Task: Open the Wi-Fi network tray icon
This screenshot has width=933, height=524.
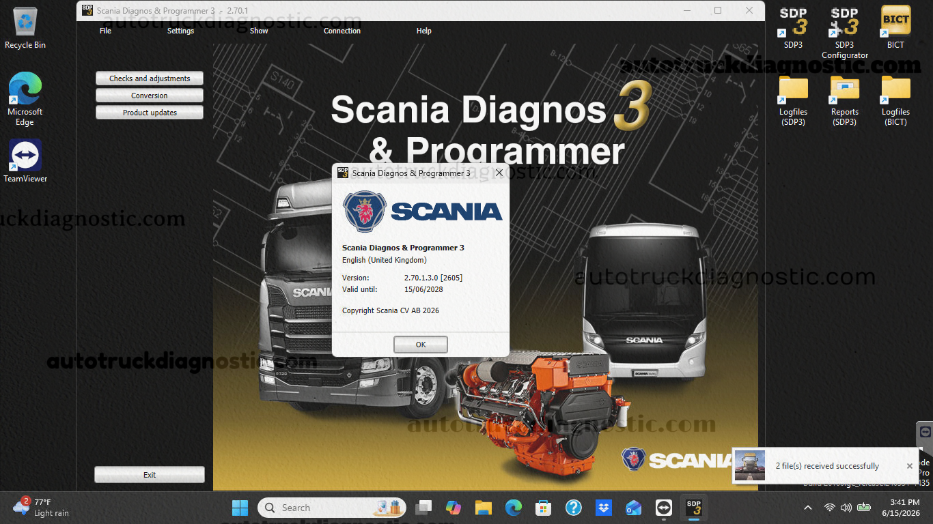Action: click(830, 508)
